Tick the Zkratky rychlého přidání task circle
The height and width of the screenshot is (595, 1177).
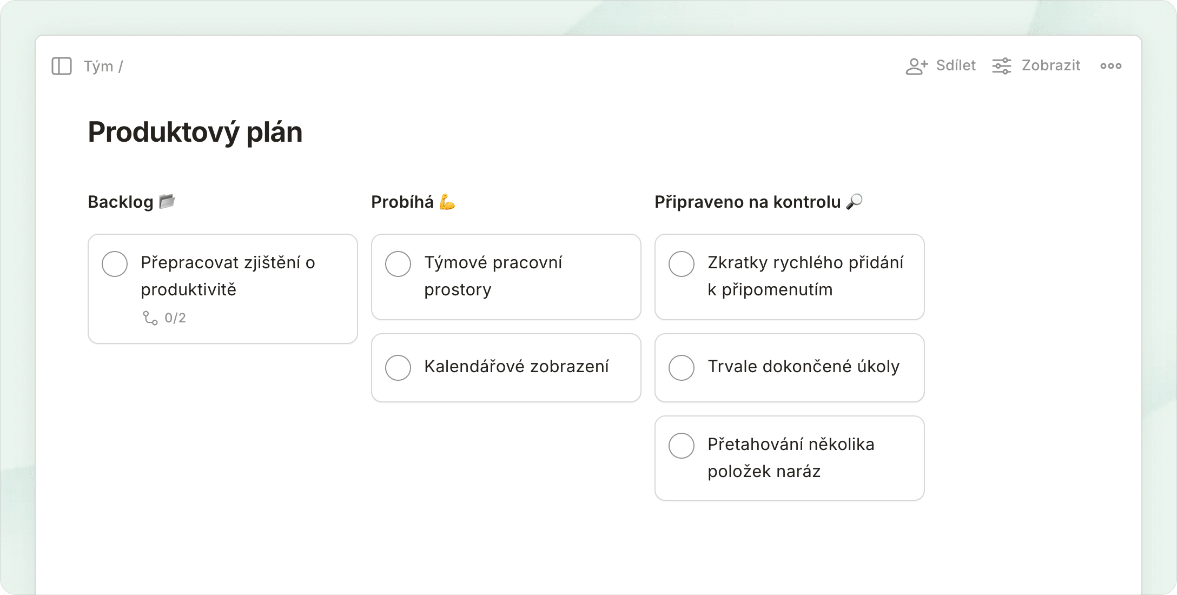[x=682, y=264]
